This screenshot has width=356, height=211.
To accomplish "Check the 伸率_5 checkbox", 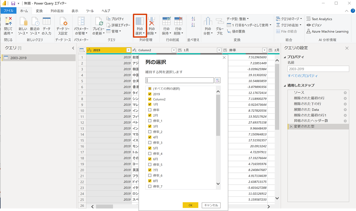I will 150,165.
